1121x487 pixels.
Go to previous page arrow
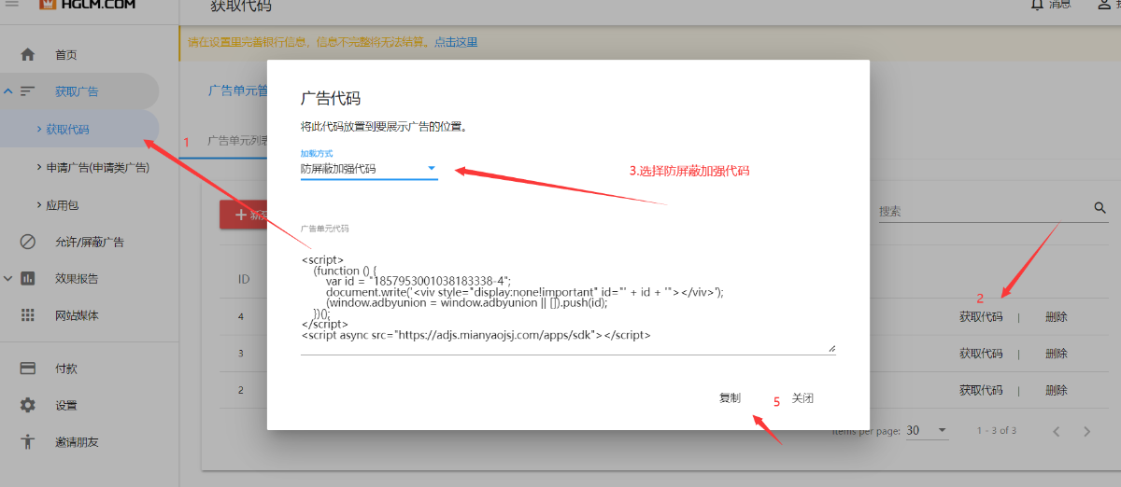(1057, 431)
